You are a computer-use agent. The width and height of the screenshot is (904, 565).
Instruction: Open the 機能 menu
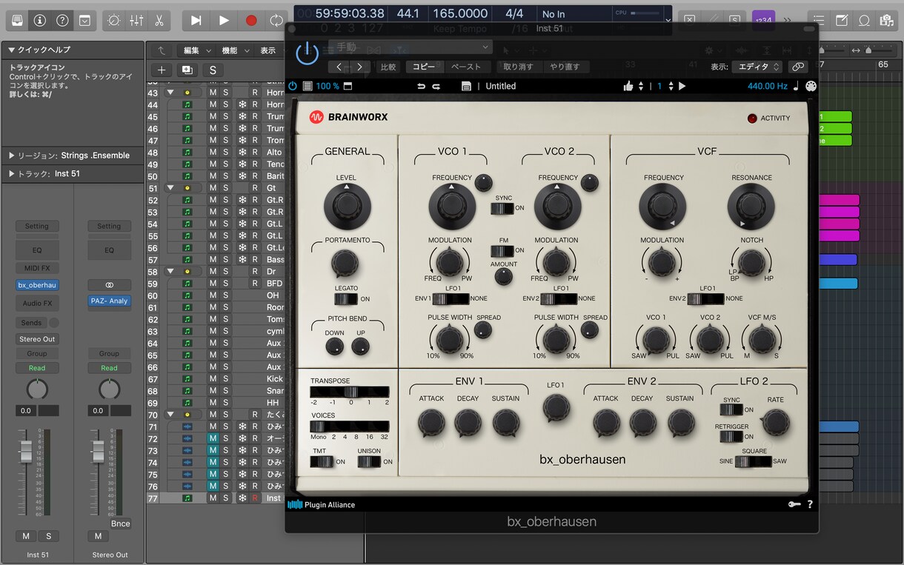click(x=236, y=50)
